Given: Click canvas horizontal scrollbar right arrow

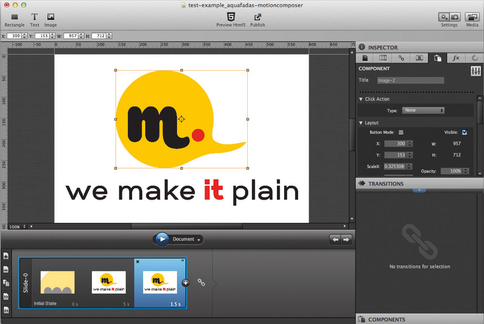Looking at the screenshot, I should (x=345, y=226).
